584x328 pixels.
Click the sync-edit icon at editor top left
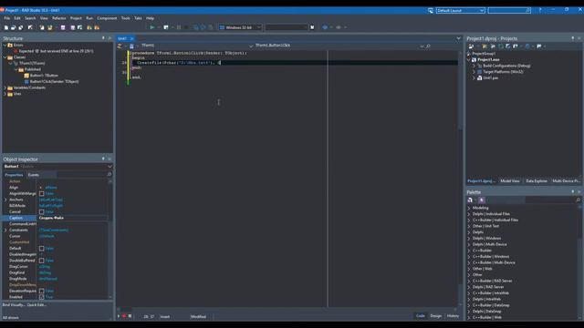tap(120, 46)
